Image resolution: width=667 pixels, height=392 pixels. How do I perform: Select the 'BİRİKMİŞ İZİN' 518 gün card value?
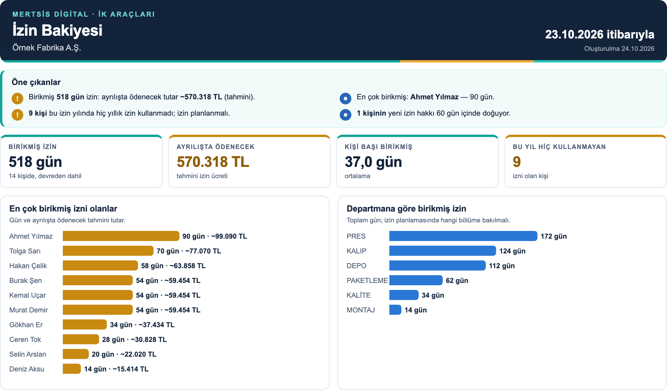[35, 162]
